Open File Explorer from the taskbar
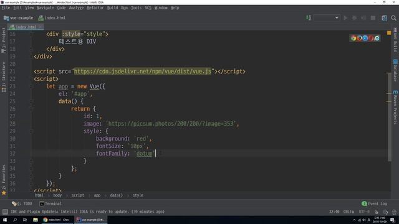 (36, 220)
